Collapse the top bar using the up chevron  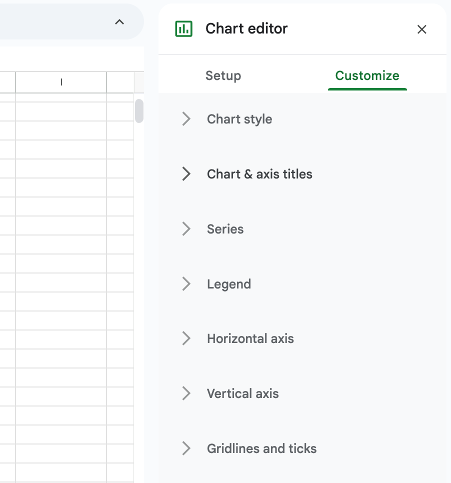119,22
